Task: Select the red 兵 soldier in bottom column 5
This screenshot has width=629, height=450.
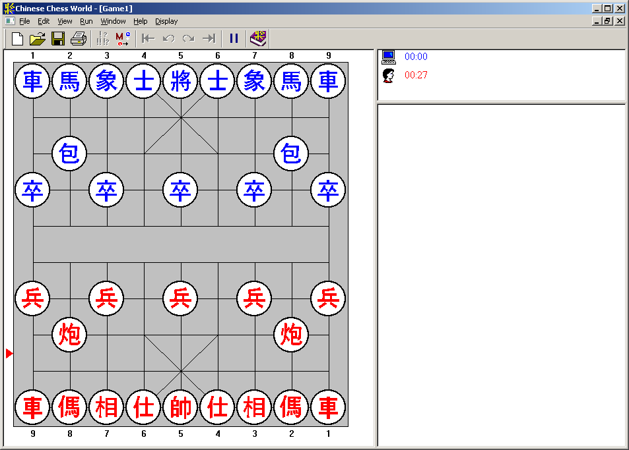Action: 181,298
